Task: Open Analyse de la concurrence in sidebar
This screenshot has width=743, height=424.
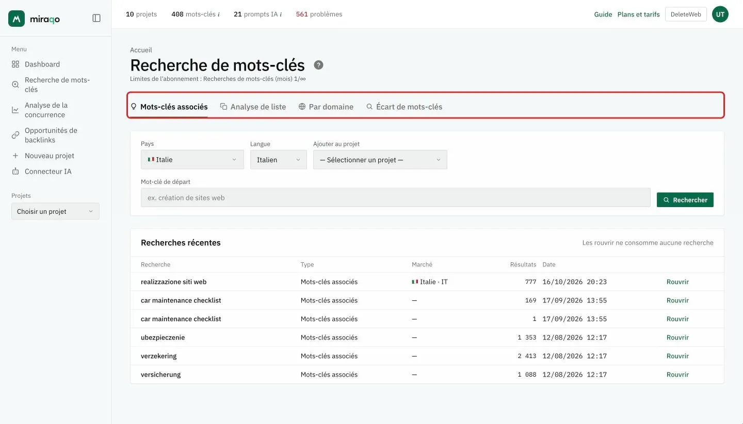Action: [46, 110]
